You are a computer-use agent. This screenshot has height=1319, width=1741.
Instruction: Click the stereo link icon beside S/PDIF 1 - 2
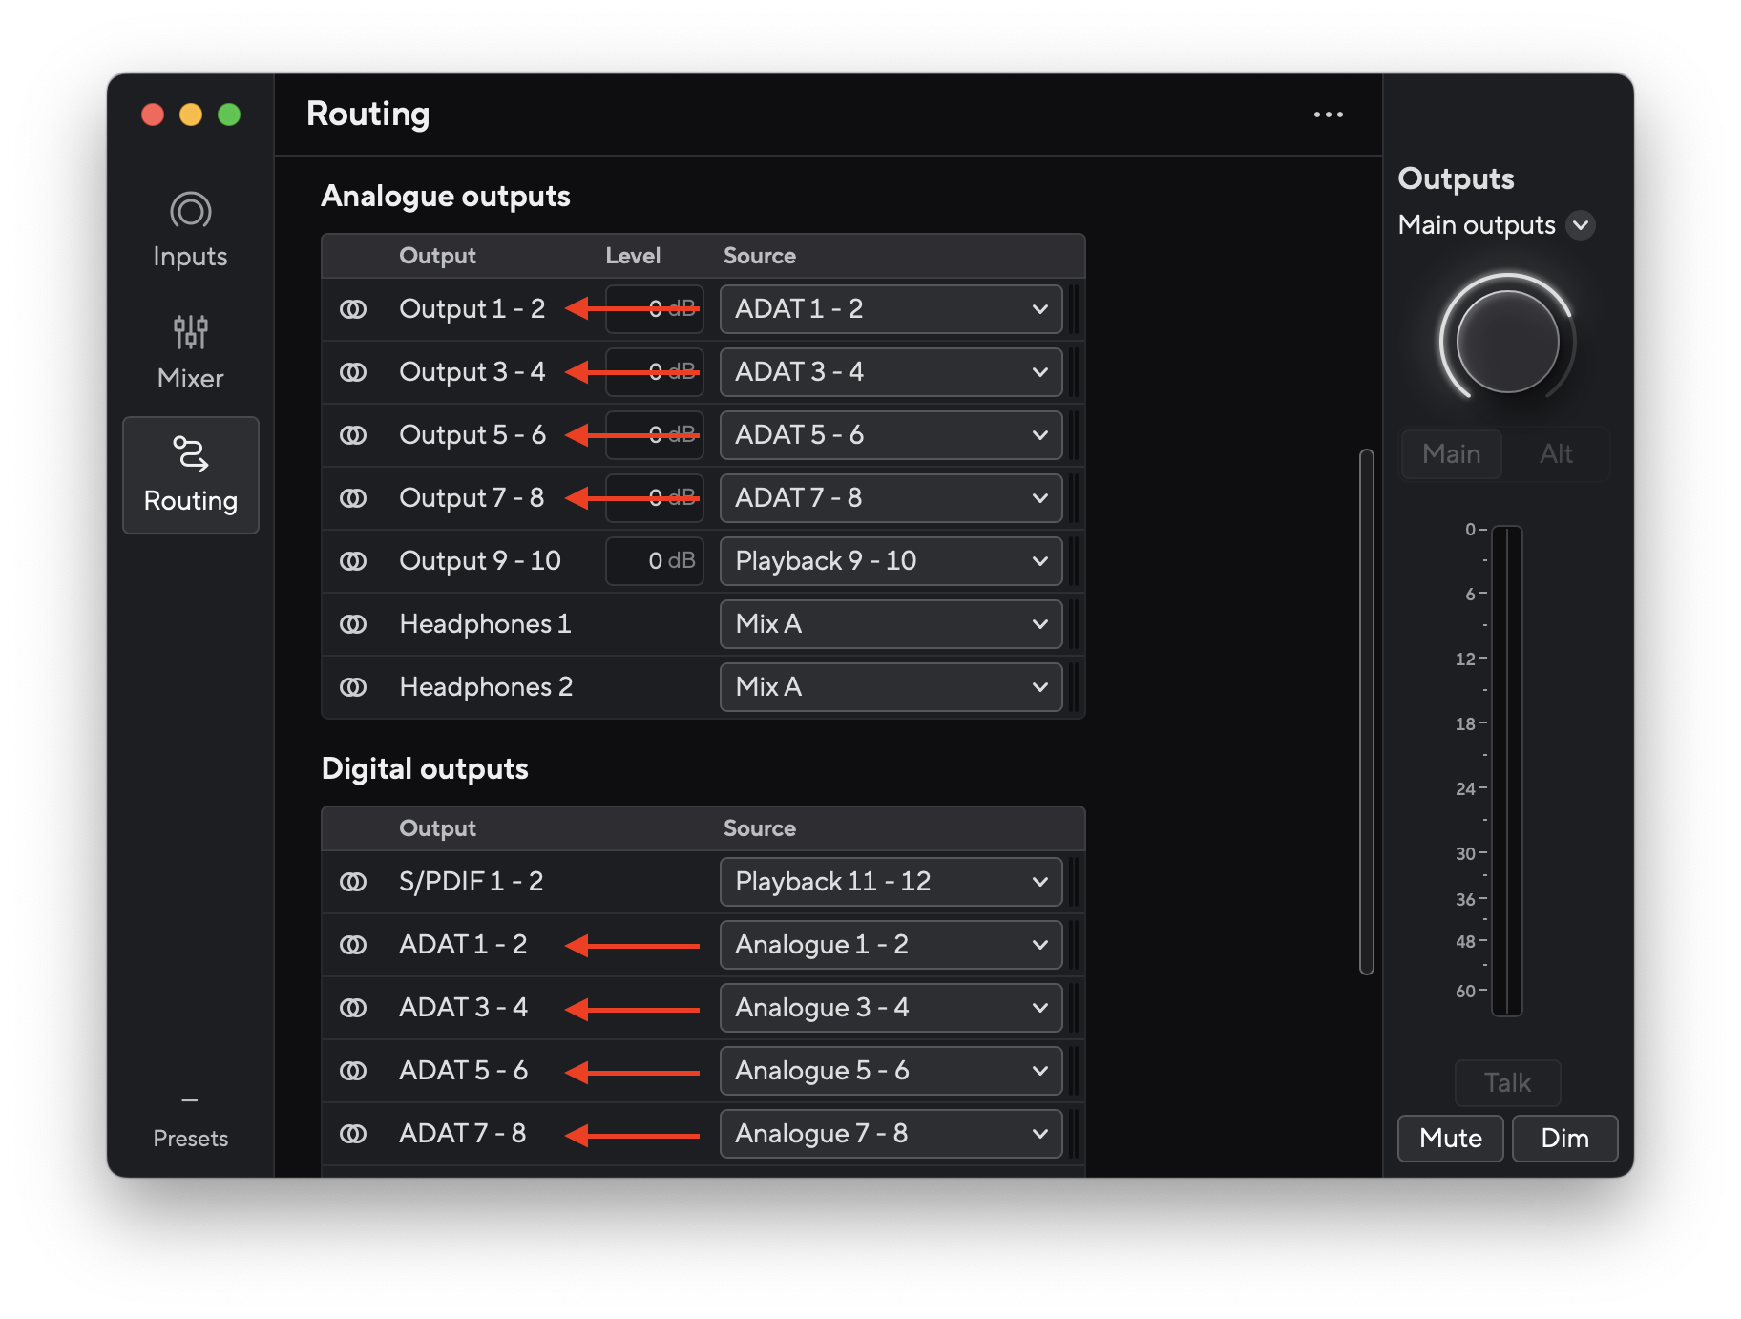point(354,881)
